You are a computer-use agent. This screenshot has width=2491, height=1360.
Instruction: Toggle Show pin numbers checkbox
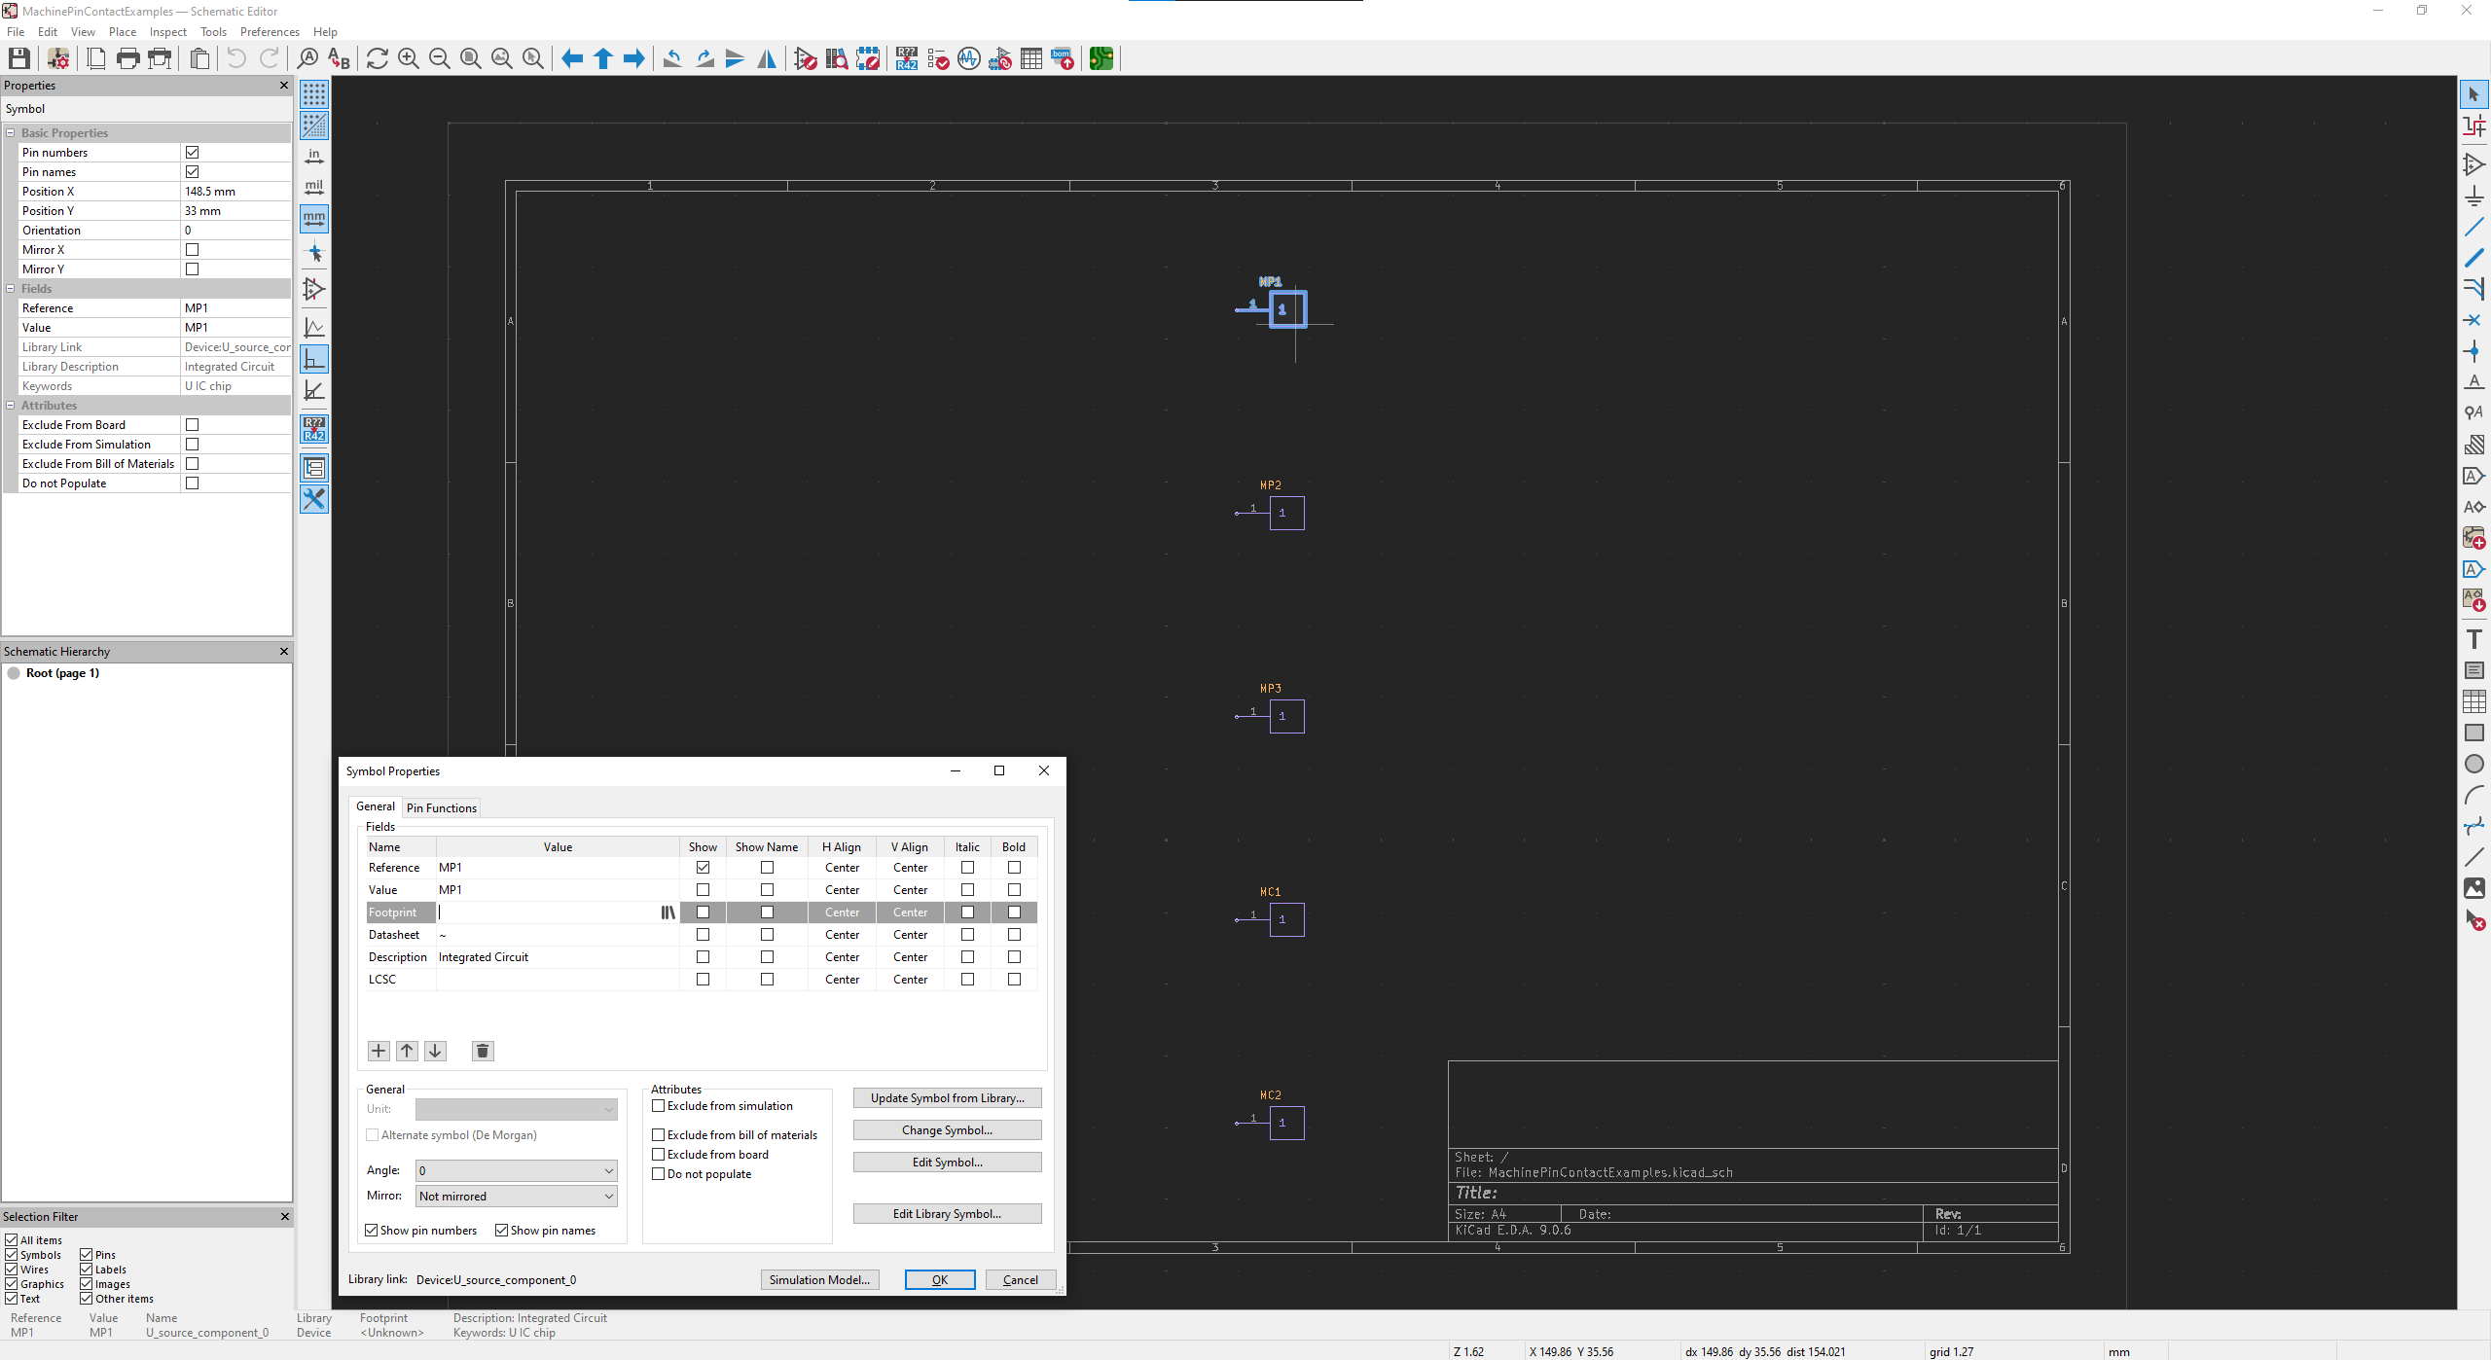372,1231
